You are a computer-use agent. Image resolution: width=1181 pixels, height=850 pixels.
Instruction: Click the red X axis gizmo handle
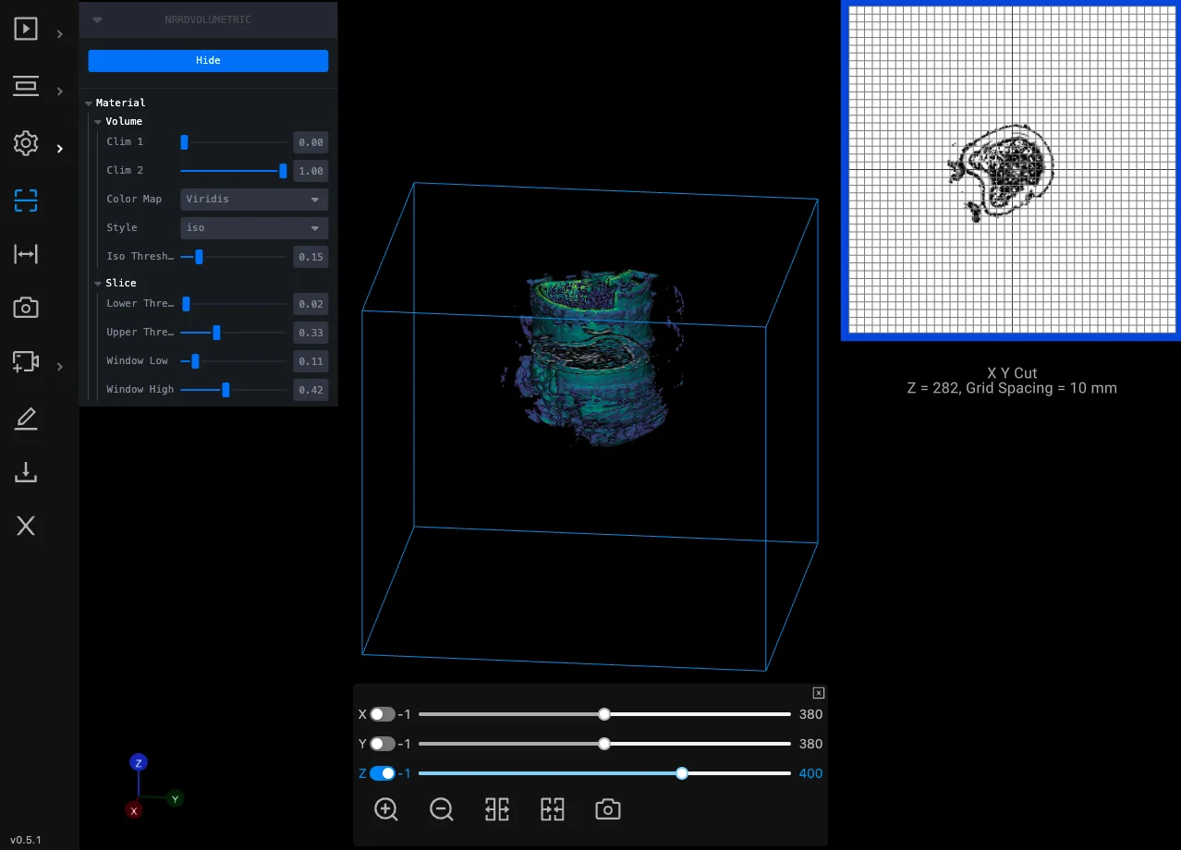click(134, 810)
